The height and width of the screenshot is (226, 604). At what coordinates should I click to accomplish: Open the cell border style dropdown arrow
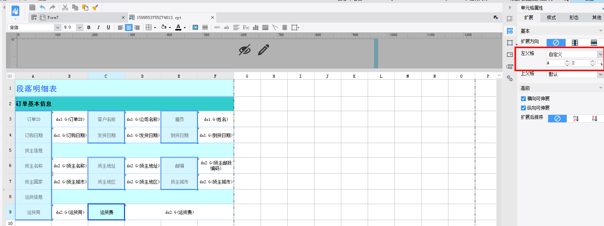click(x=155, y=28)
